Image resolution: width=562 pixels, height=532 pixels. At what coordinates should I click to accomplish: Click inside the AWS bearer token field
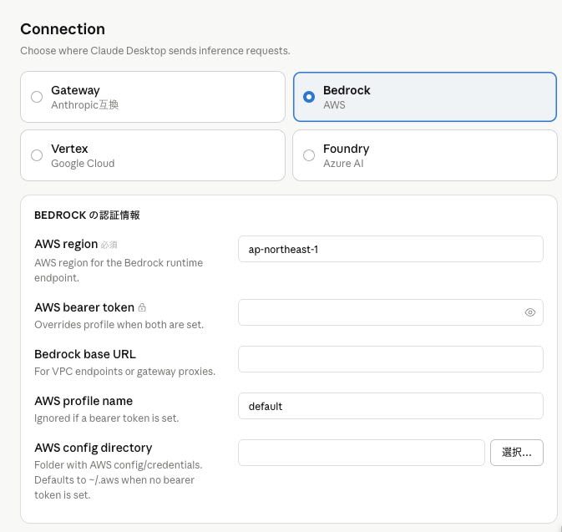pos(380,312)
